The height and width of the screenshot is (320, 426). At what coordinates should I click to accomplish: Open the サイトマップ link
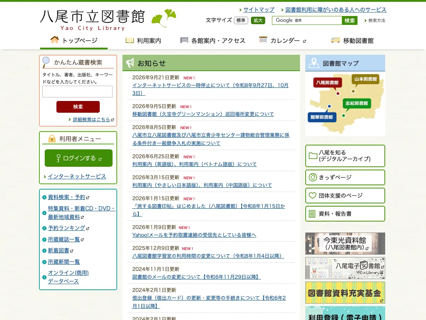[259, 10]
